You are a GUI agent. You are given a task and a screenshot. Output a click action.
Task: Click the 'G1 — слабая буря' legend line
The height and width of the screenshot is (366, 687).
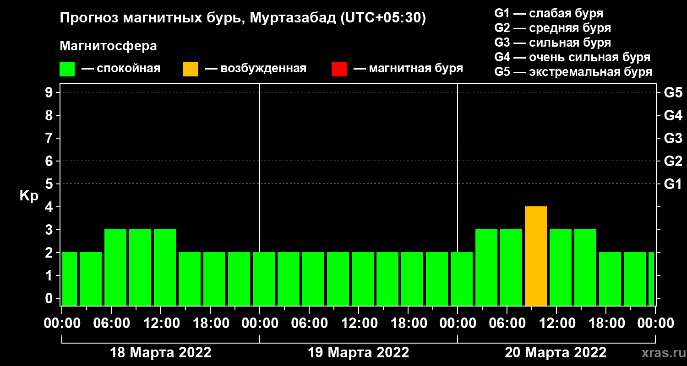[549, 13]
